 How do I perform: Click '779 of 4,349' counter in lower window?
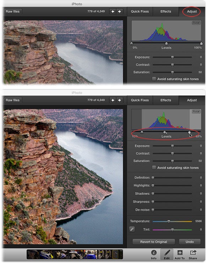point(96,100)
